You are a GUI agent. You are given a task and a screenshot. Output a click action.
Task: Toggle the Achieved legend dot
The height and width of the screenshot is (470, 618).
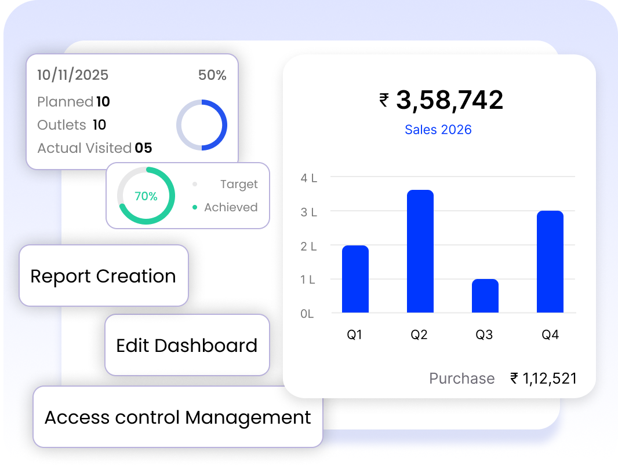(195, 207)
